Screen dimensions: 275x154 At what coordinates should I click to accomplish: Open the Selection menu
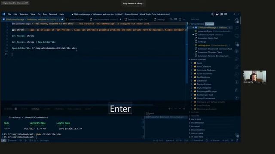[x=24, y=14]
